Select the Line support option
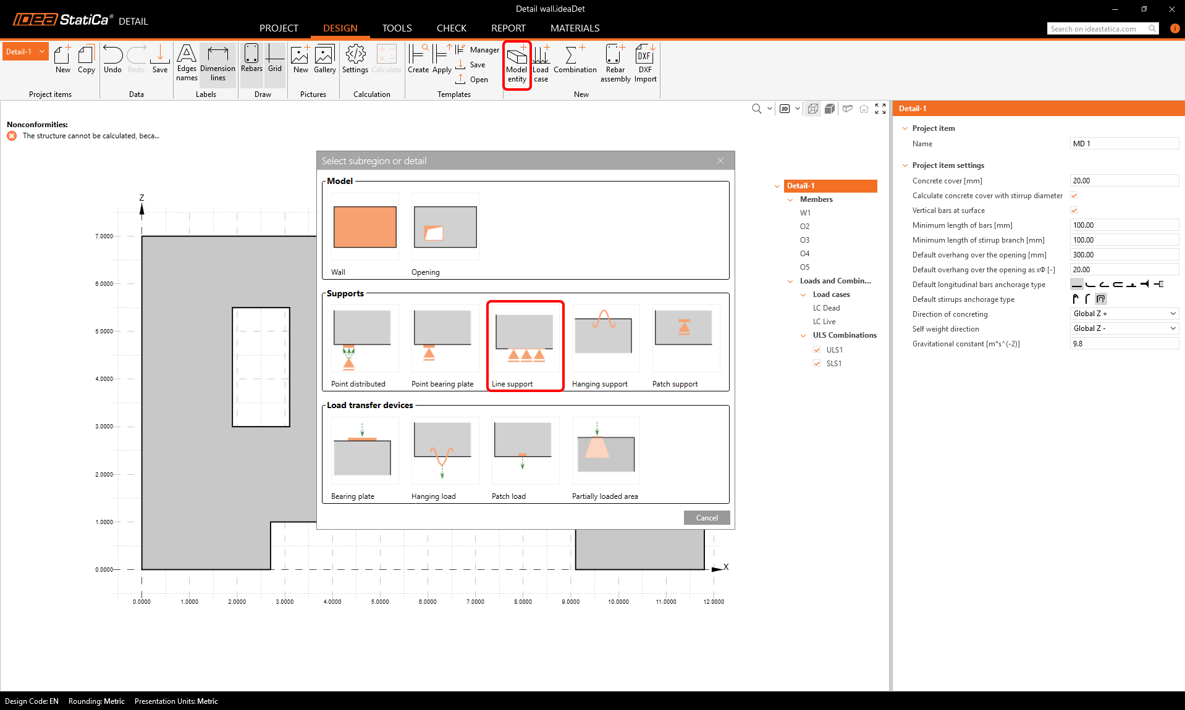 525,345
